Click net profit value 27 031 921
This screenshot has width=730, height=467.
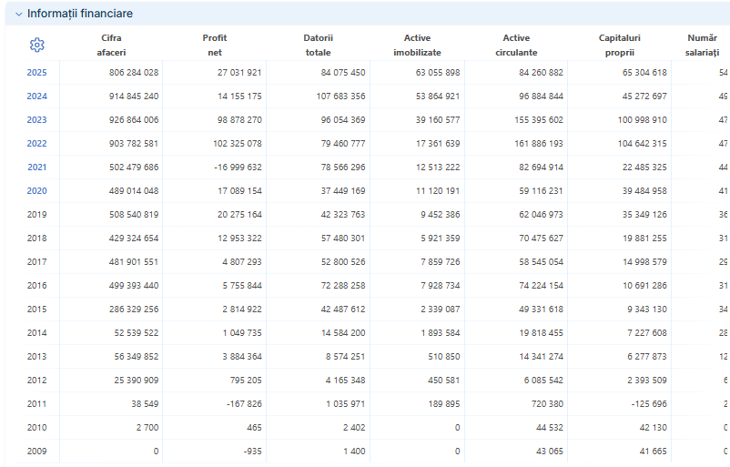point(239,73)
